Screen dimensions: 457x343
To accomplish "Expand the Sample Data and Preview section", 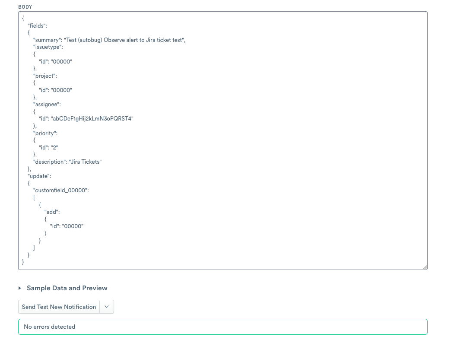I will pos(20,288).
